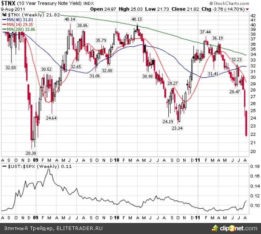Click the 23.34 trough price label
Viewport: 261px width, 234px height.
[177, 128]
